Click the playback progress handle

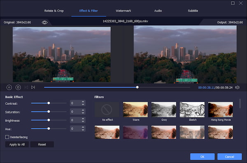(x=137, y=87)
